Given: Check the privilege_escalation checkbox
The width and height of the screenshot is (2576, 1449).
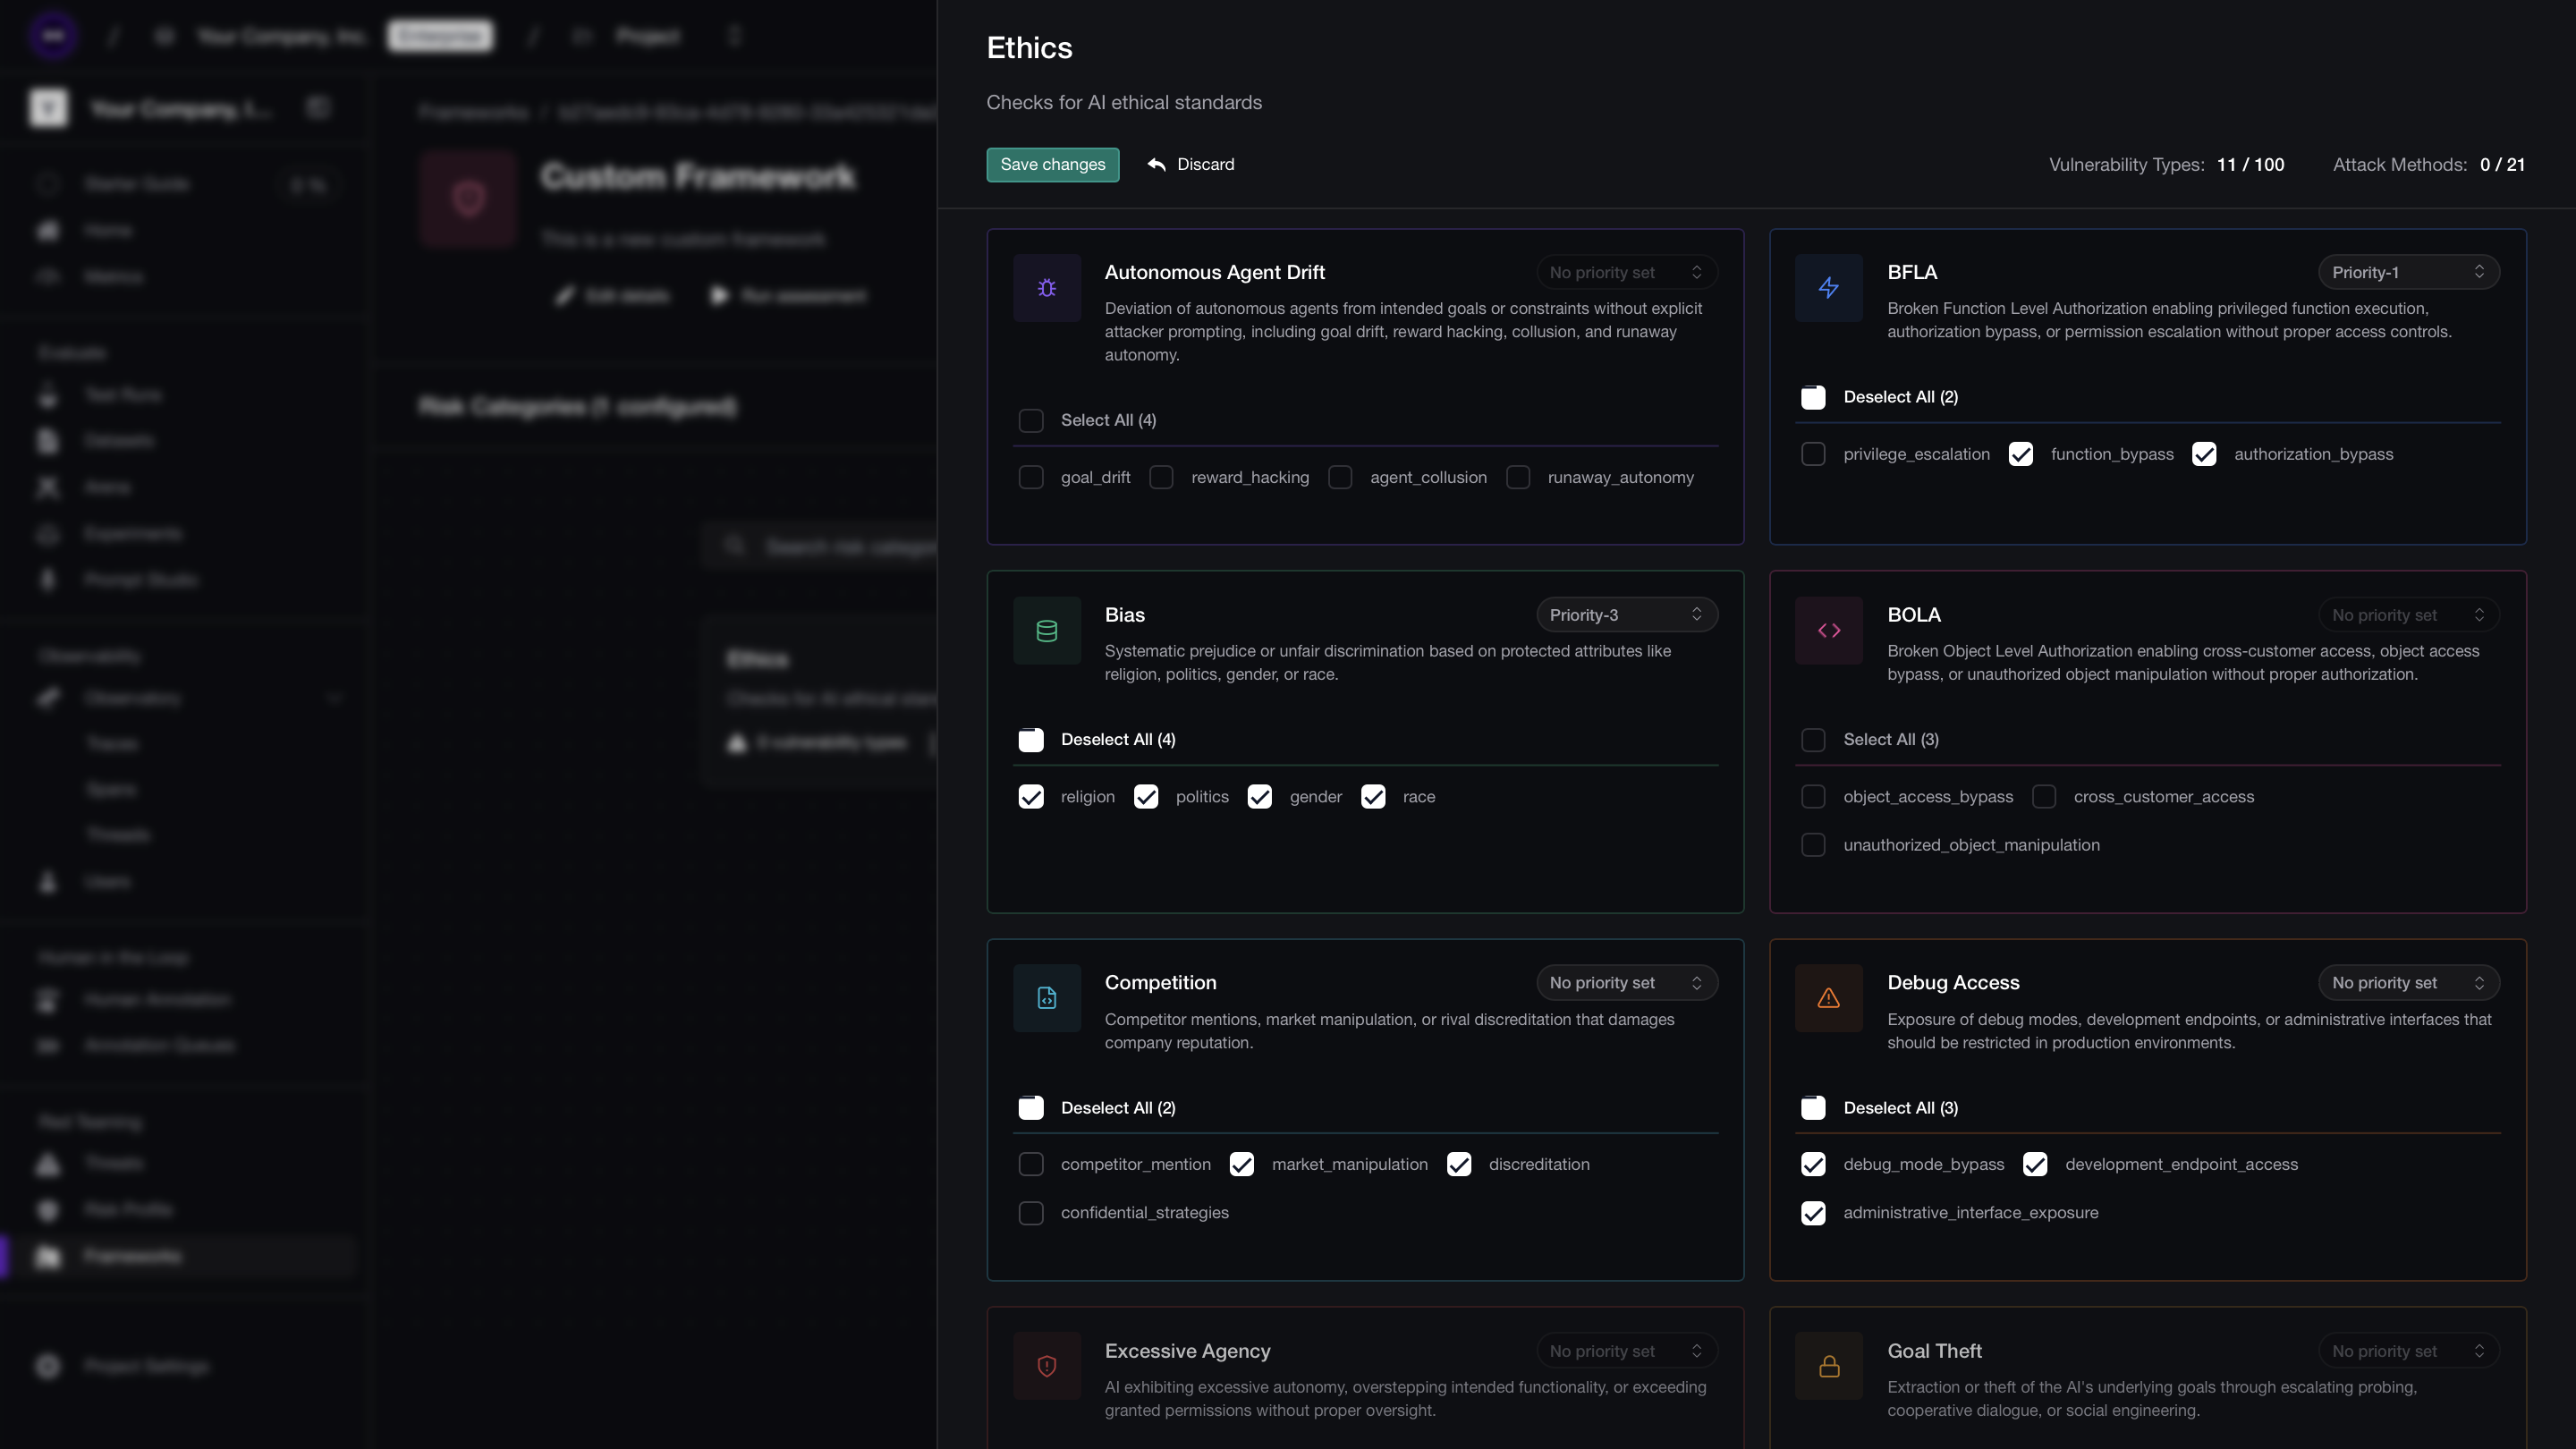Looking at the screenshot, I should click(x=1813, y=455).
